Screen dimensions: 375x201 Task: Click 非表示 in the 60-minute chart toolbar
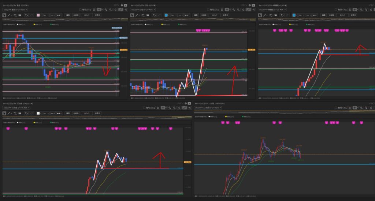pyautogui.click(x=97, y=113)
